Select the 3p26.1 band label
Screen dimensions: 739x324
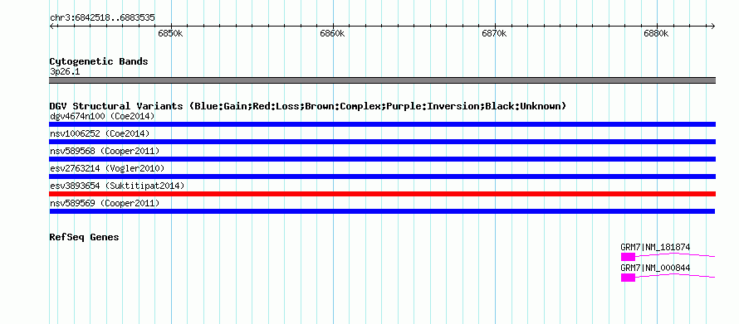tap(64, 72)
